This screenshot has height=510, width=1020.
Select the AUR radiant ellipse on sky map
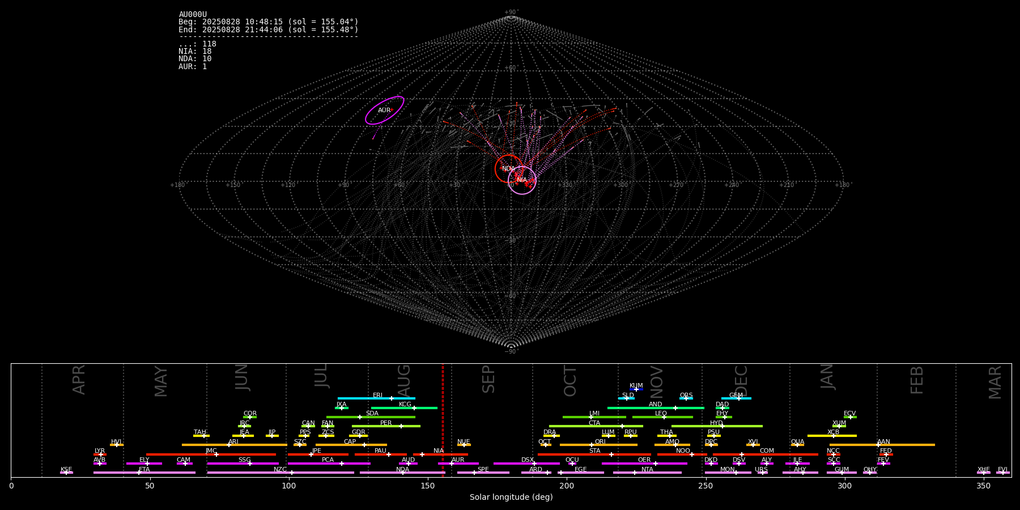click(x=385, y=110)
